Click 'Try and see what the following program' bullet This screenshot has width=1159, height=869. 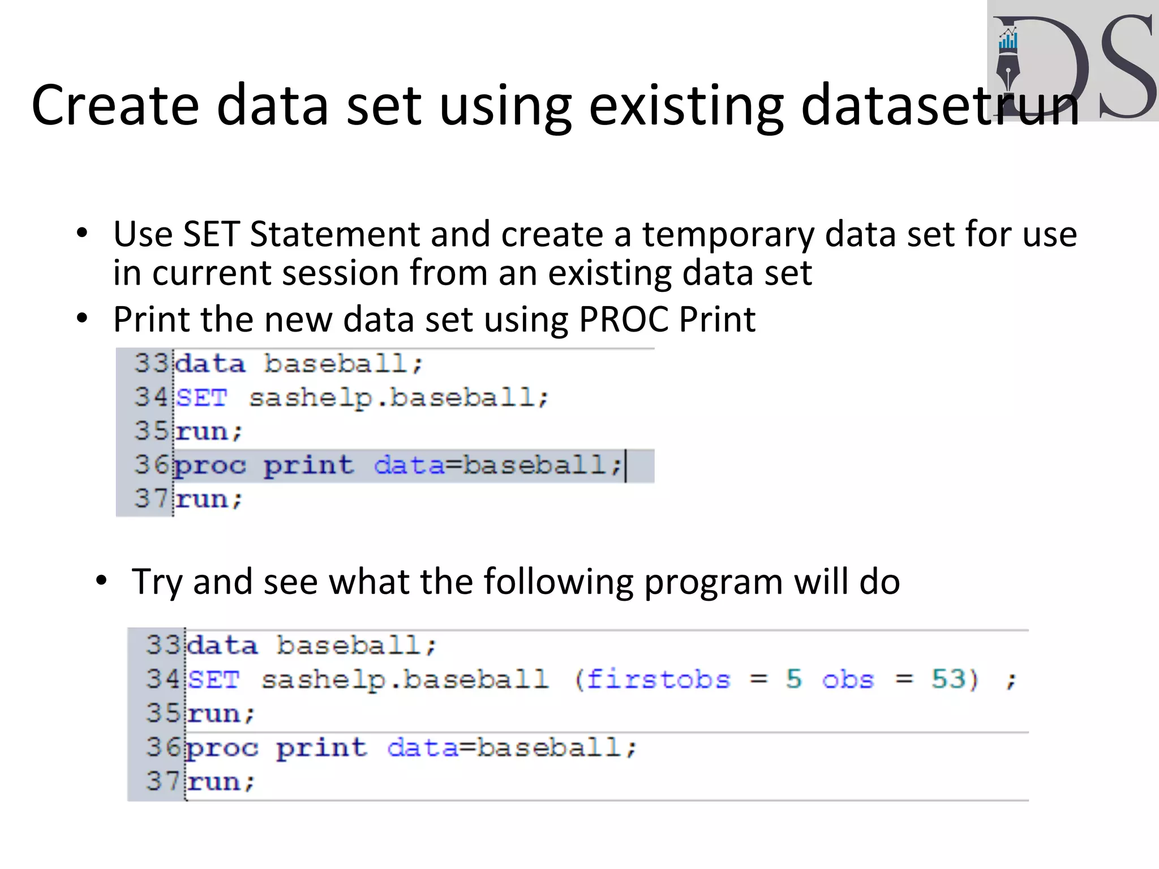pyautogui.click(x=516, y=582)
